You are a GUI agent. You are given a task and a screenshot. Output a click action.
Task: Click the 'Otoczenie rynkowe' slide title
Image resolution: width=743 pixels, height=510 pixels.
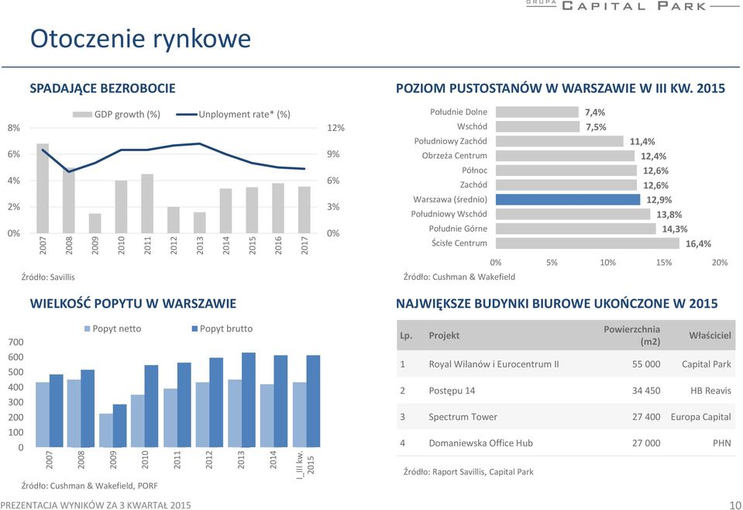[140, 39]
